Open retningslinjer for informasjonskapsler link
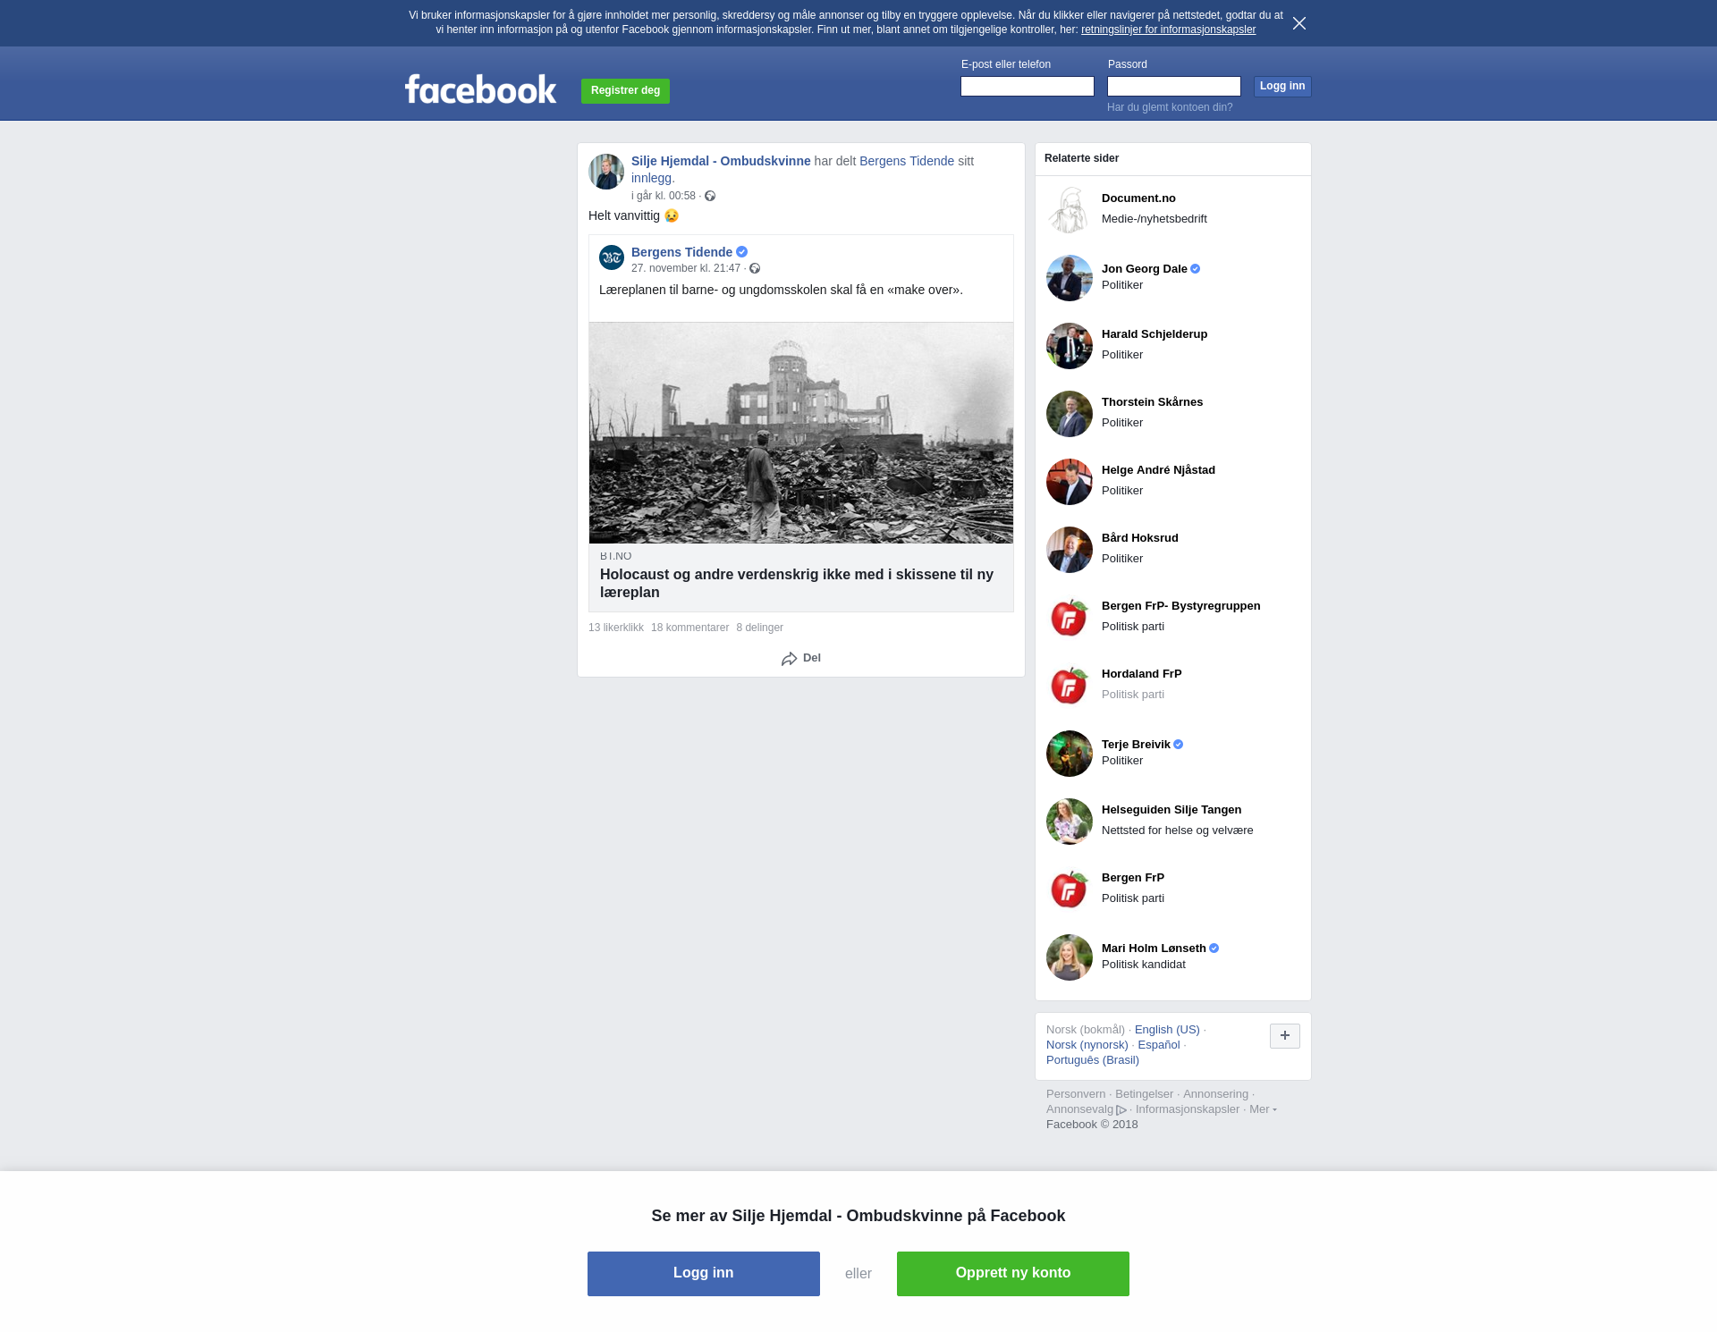Image resolution: width=1717 pixels, height=1332 pixels. click(x=1168, y=30)
